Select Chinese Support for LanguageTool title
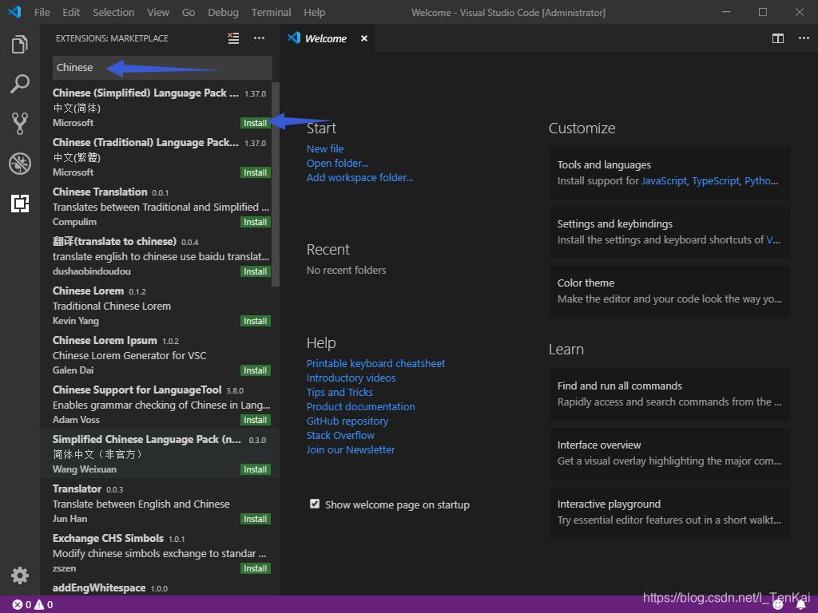 (137, 390)
